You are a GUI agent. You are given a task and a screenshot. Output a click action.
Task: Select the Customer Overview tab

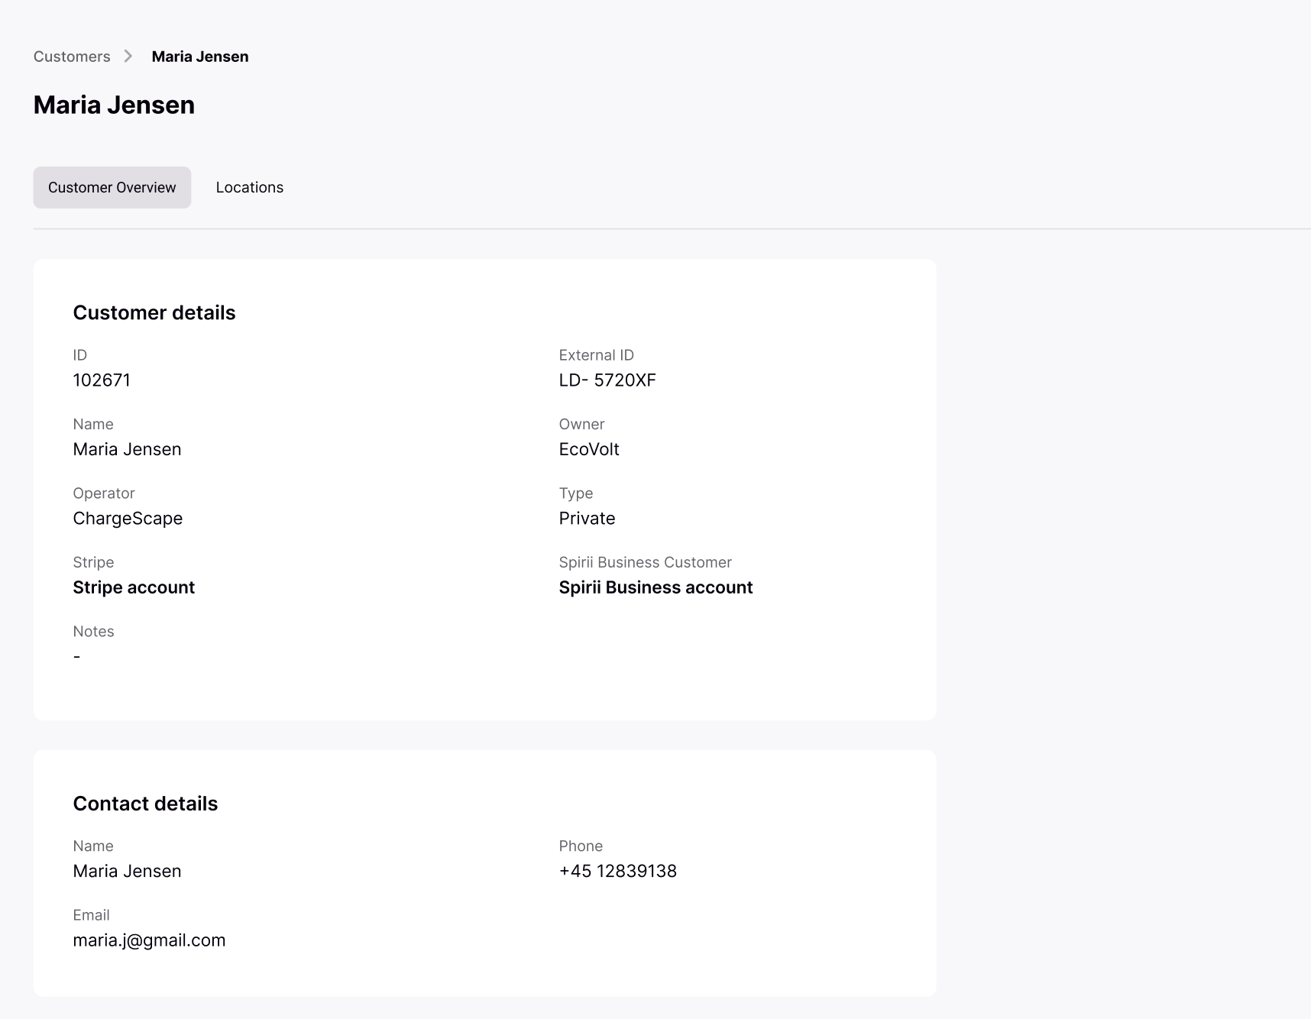click(x=112, y=187)
